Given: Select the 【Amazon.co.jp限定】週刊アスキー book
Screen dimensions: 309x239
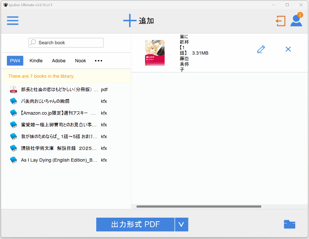Looking at the screenshot, I should click(58, 113).
